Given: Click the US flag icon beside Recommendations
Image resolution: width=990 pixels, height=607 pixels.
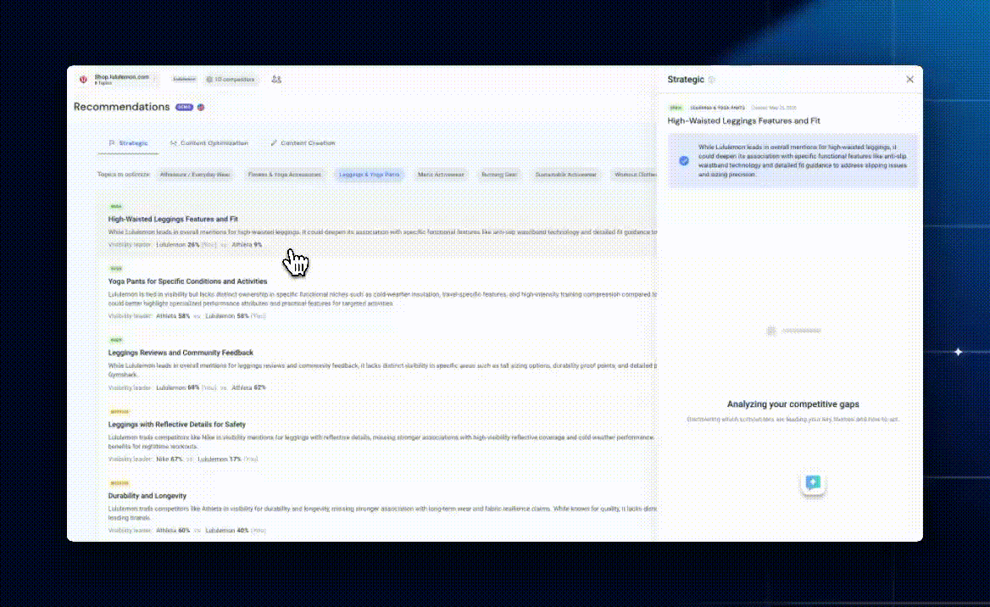Looking at the screenshot, I should pos(201,108).
